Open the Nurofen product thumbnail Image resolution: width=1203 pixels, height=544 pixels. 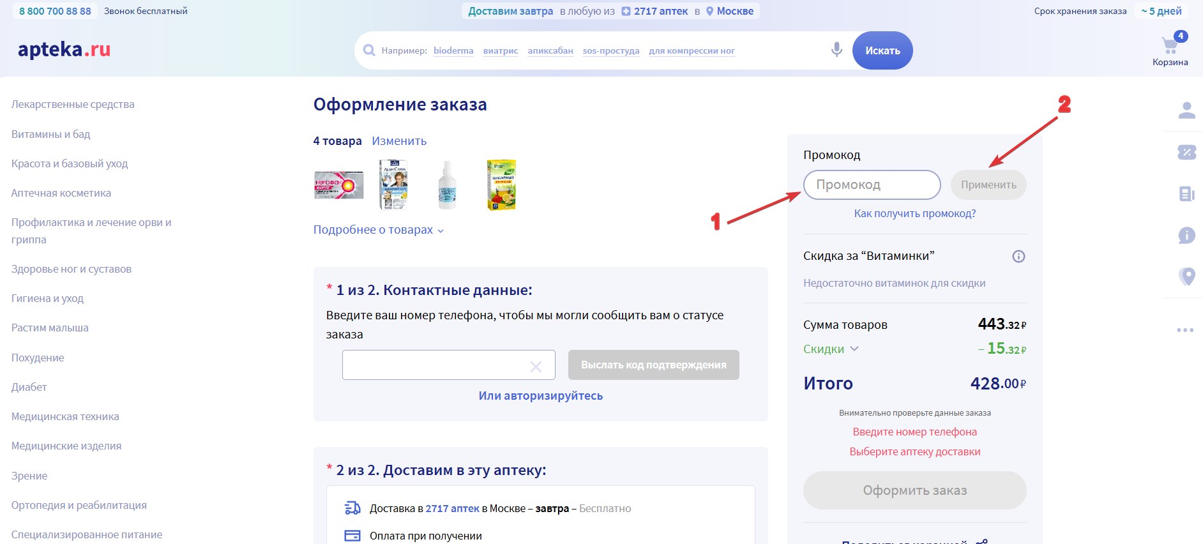pyautogui.click(x=338, y=185)
